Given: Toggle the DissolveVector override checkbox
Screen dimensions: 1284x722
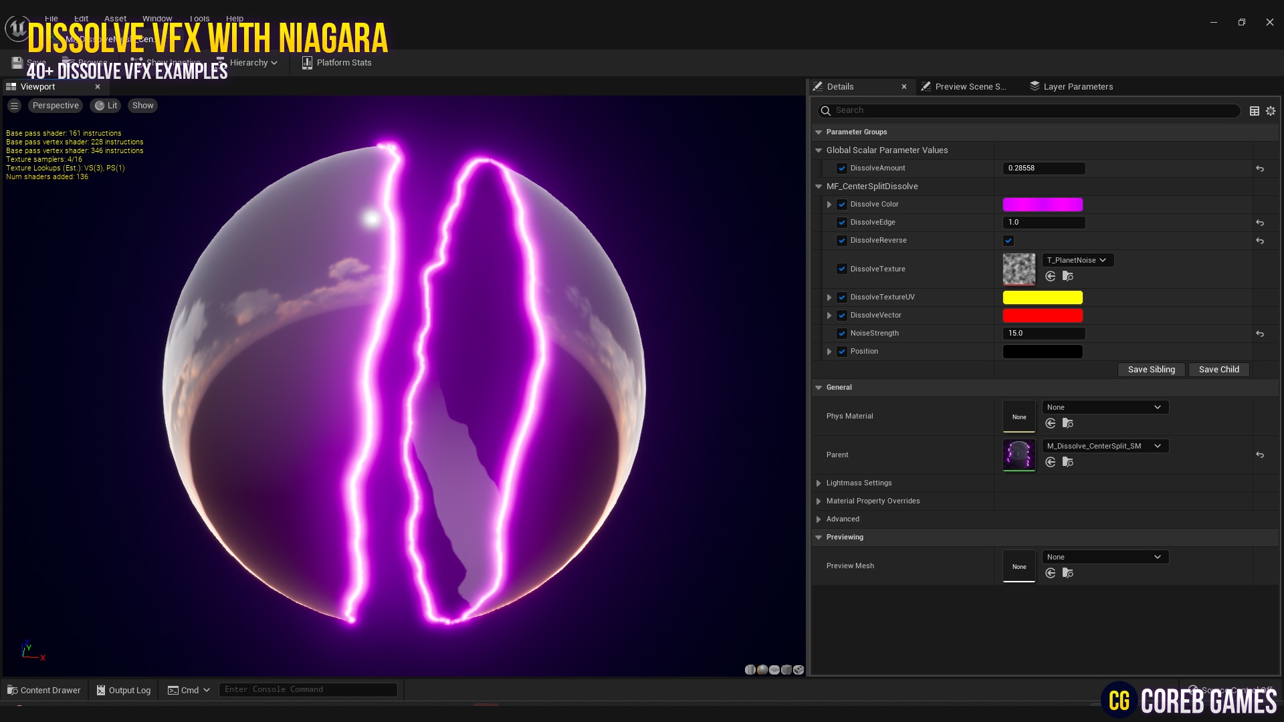Looking at the screenshot, I should pos(842,316).
